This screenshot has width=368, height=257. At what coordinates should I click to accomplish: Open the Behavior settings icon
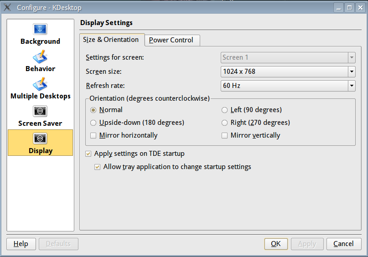pos(40,57)
